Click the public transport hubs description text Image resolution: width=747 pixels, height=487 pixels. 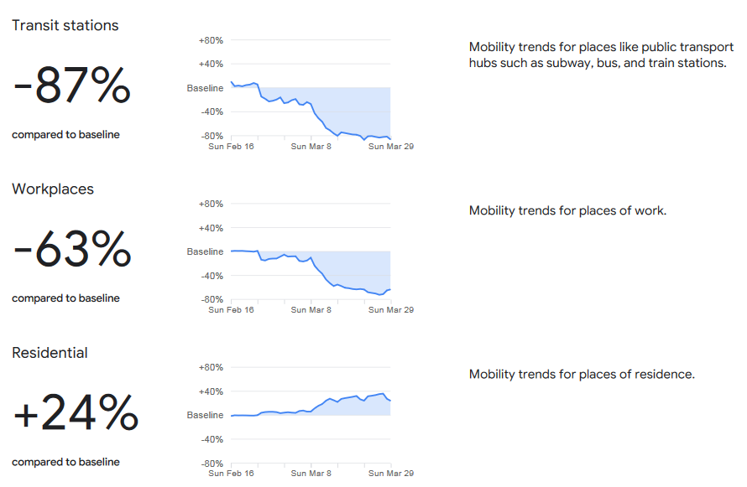pos(601,54)
